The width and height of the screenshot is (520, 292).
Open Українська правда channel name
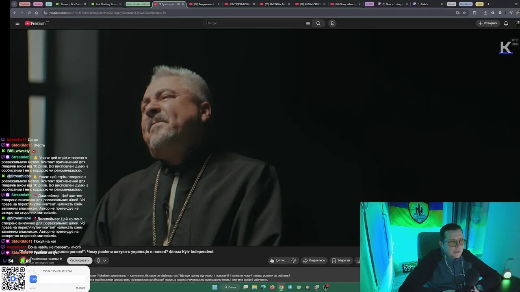click(x=45, y=259)
